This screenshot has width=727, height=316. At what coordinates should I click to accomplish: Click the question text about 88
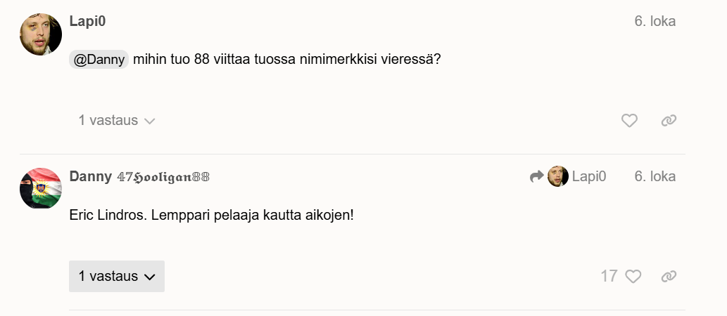tap(286, 60)
